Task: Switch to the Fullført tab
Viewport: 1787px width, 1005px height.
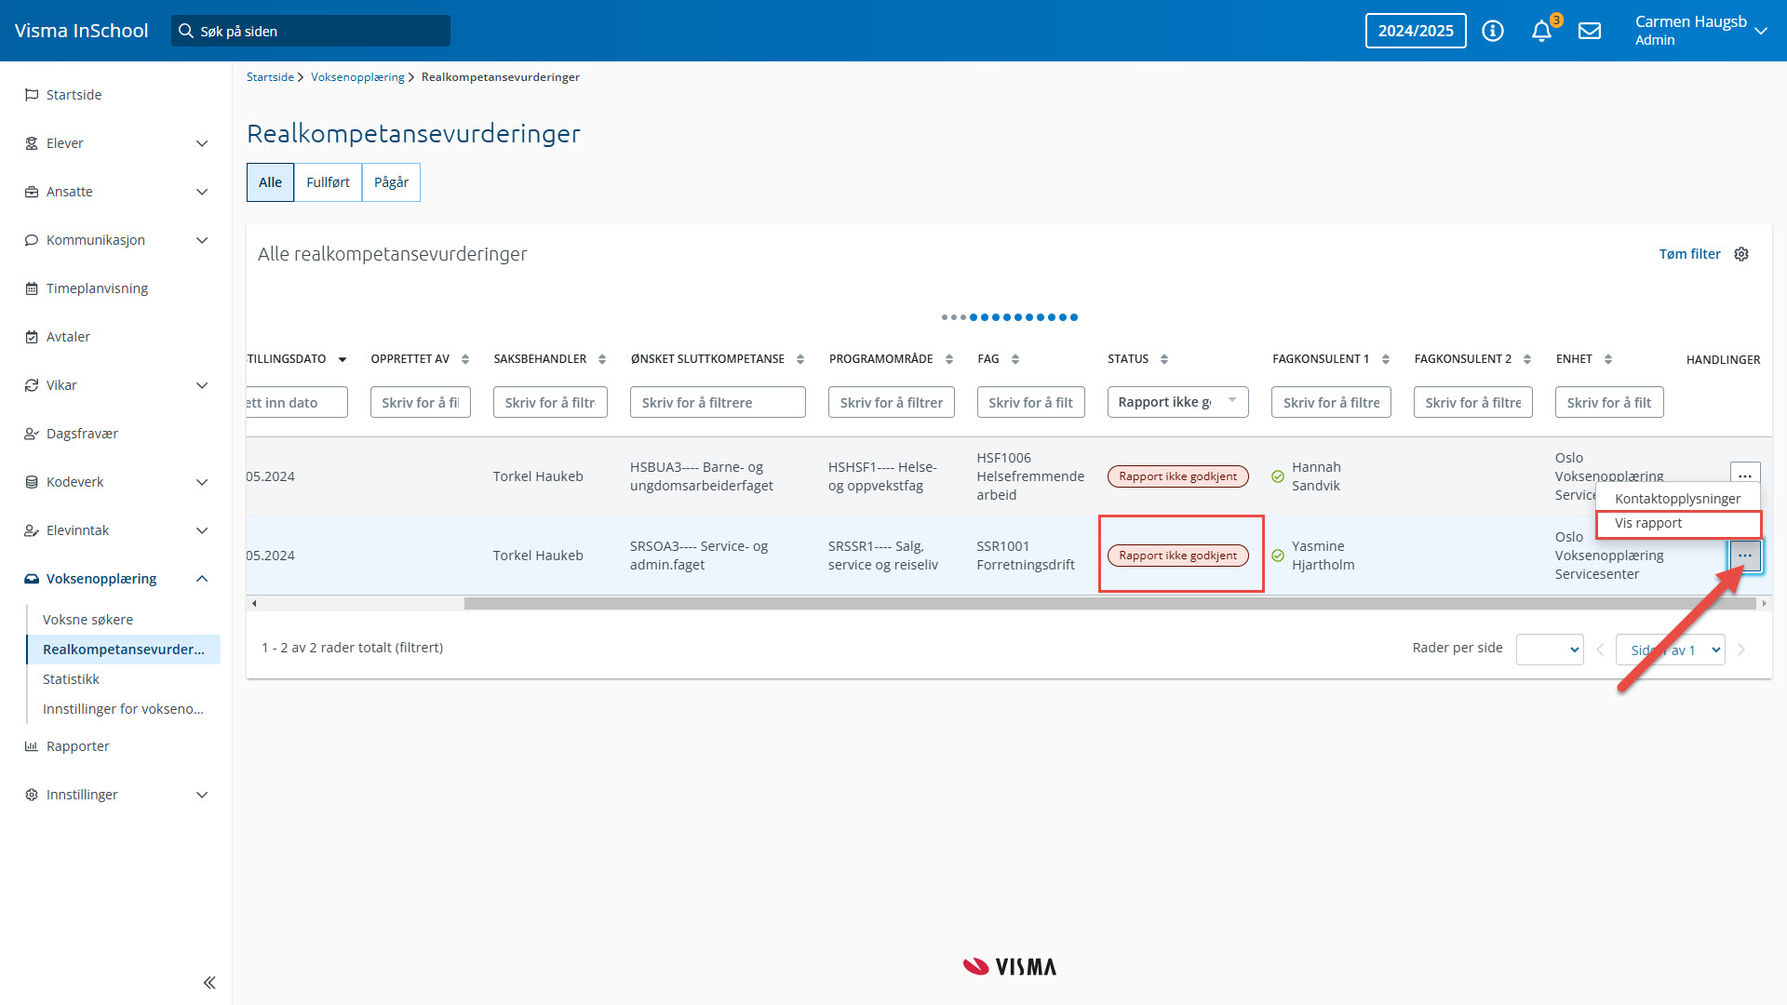Action: point(328,182)
